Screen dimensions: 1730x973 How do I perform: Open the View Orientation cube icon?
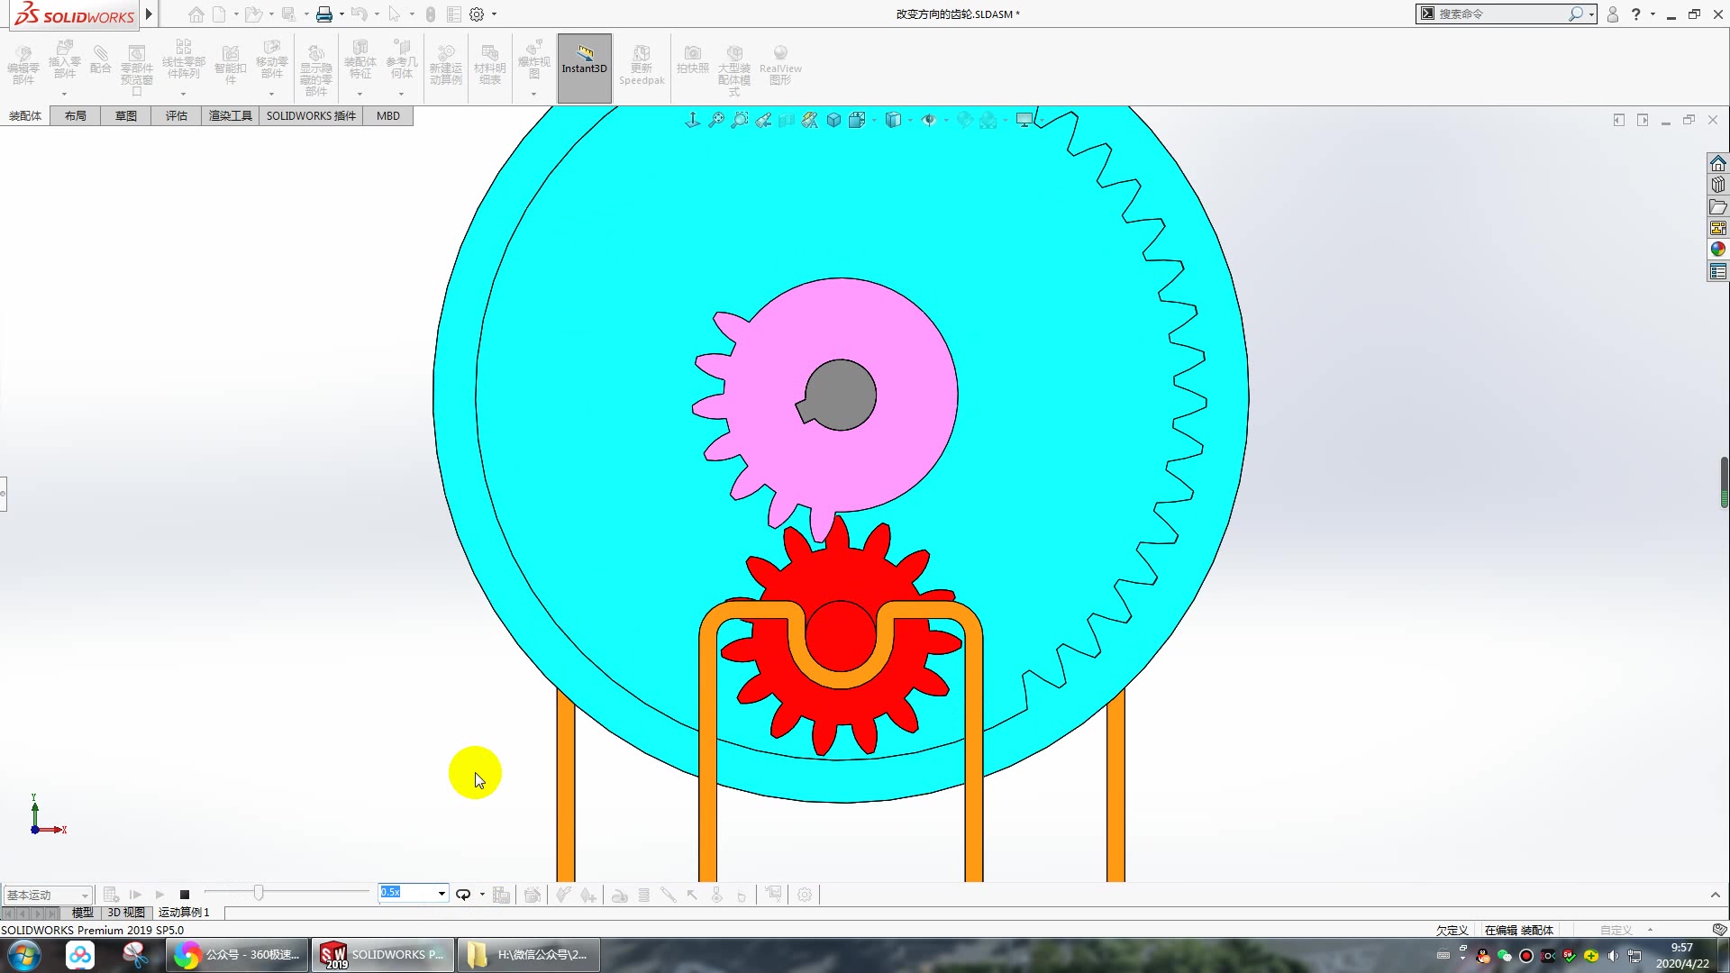(857, 120)
